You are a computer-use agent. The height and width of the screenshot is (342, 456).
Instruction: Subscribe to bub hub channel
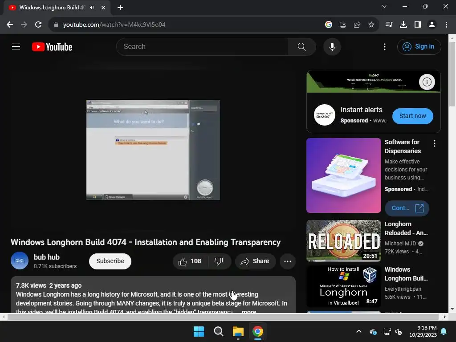tap(110, 261)
